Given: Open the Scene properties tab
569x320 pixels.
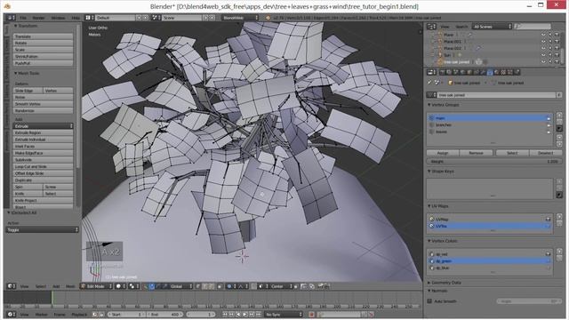Looking at the screenshot, I should [456, 73].
